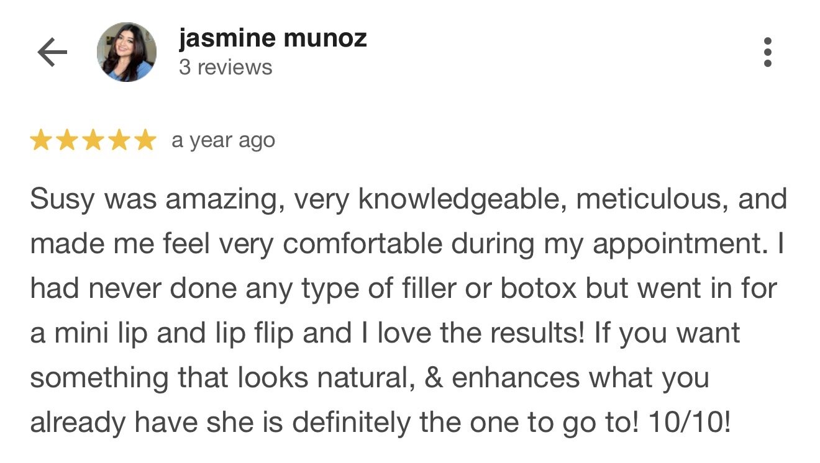Open the three-dot more options menu

768,52
